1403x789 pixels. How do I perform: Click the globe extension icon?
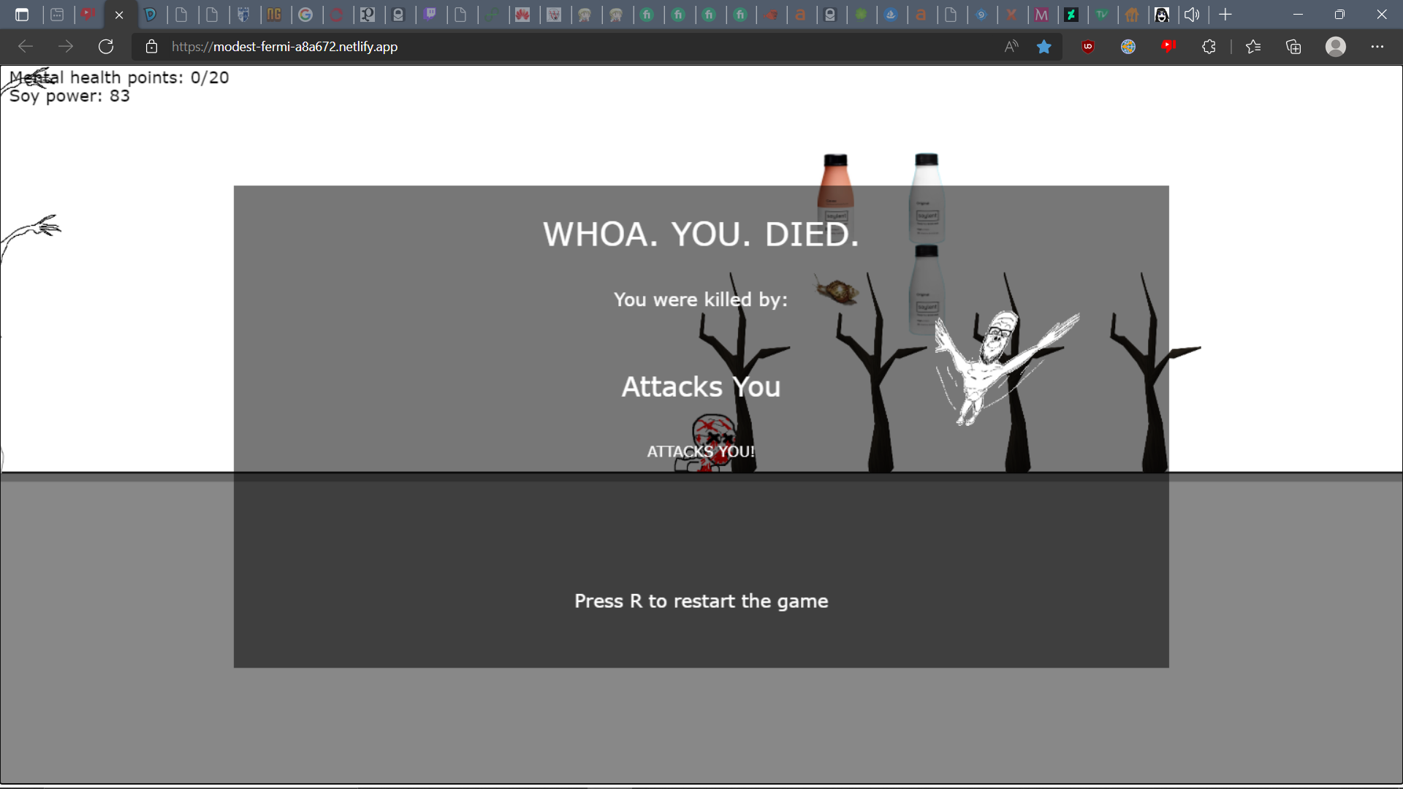tap(1128, 47)
